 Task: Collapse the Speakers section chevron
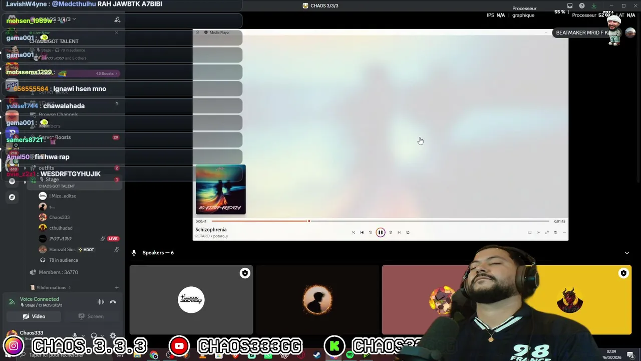[626, 253]
